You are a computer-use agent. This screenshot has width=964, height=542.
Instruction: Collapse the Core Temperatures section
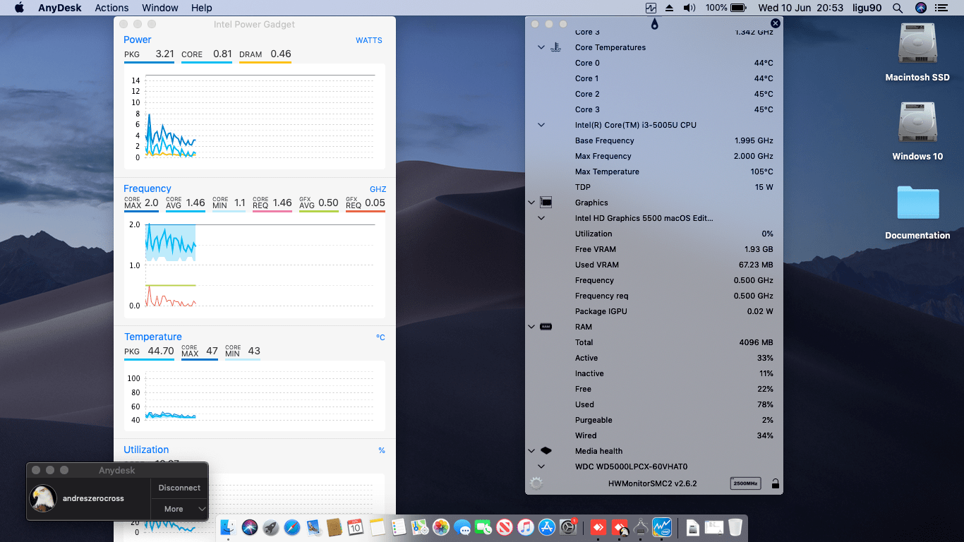(x=541, y=47)
